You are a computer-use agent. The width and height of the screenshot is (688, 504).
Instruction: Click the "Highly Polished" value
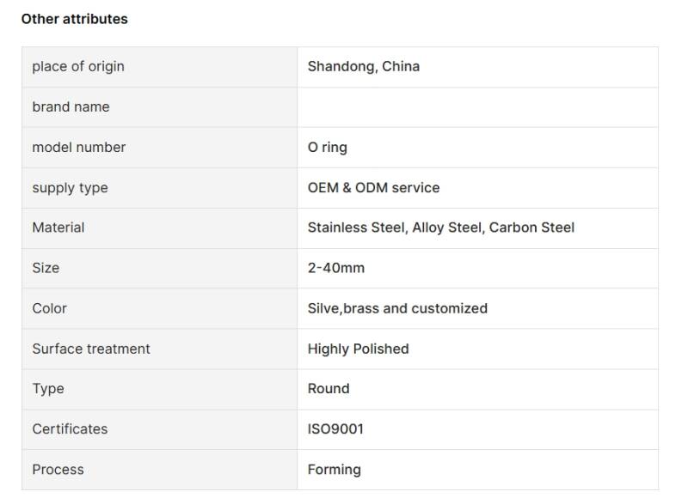point(358,349)
